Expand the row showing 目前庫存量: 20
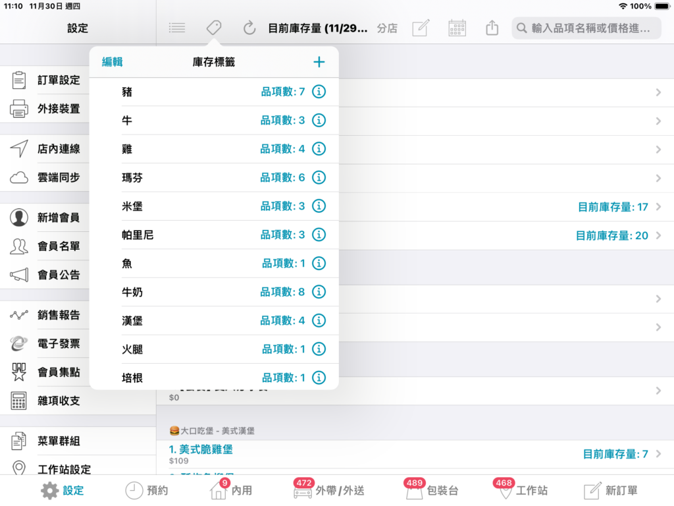Image resolution: width=674 pixels, height=506 pixels. pos(658,235)
